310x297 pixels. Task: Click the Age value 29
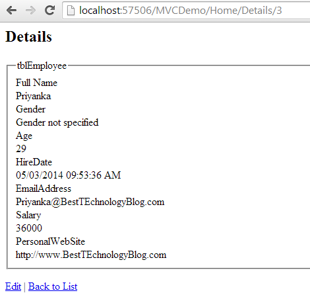[21, 149]
